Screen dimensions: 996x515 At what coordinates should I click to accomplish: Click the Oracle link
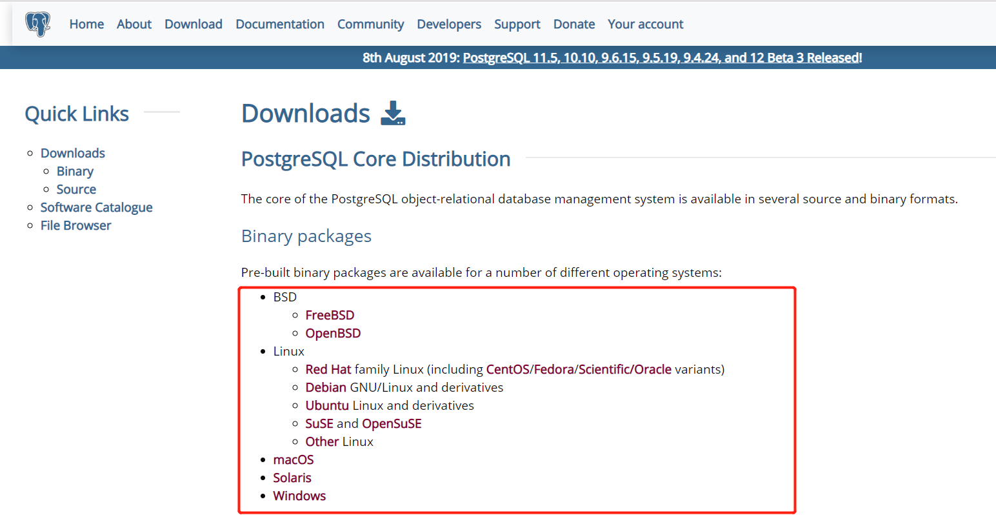point(653,369)
